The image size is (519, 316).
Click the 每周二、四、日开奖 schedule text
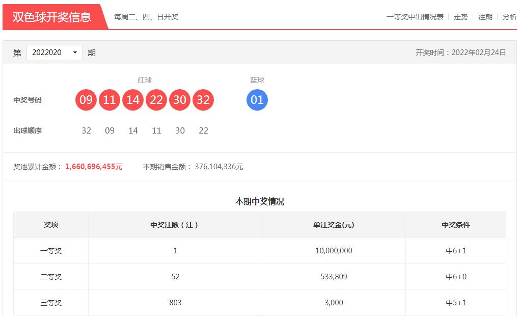click(x=146, y=17)
